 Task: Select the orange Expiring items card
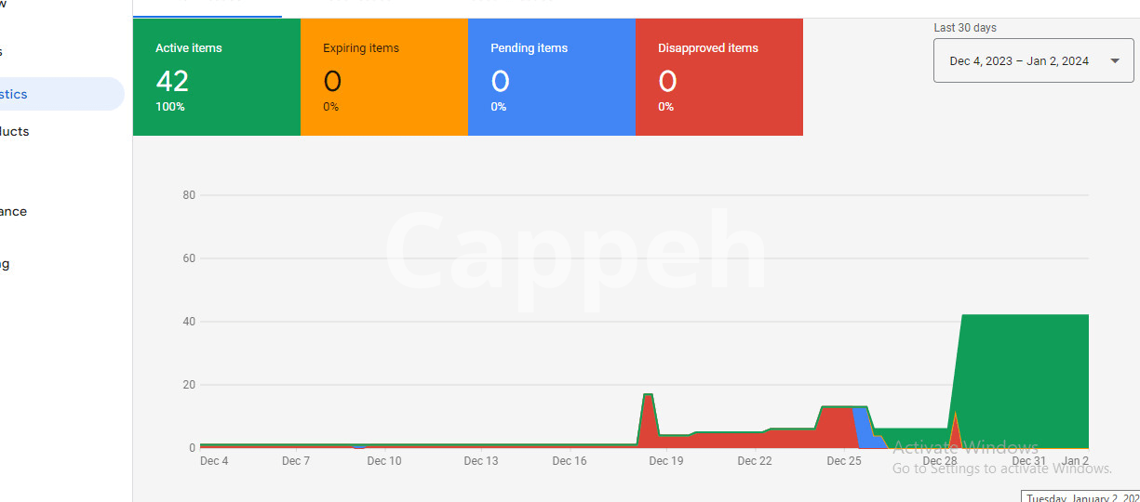pyautogui.click(x=383, y=77)
